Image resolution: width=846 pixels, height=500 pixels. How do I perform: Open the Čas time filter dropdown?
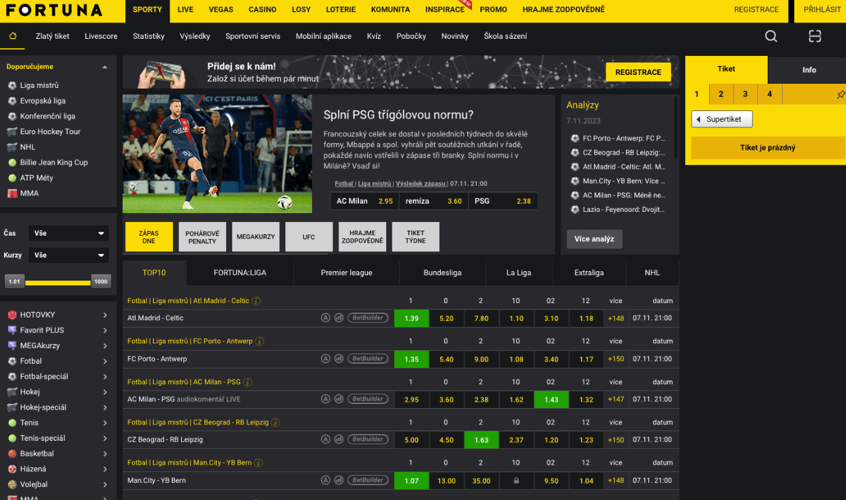point(69,234)
